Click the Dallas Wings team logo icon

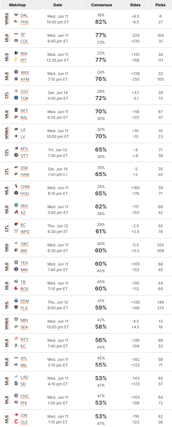(x=16, y=15)
